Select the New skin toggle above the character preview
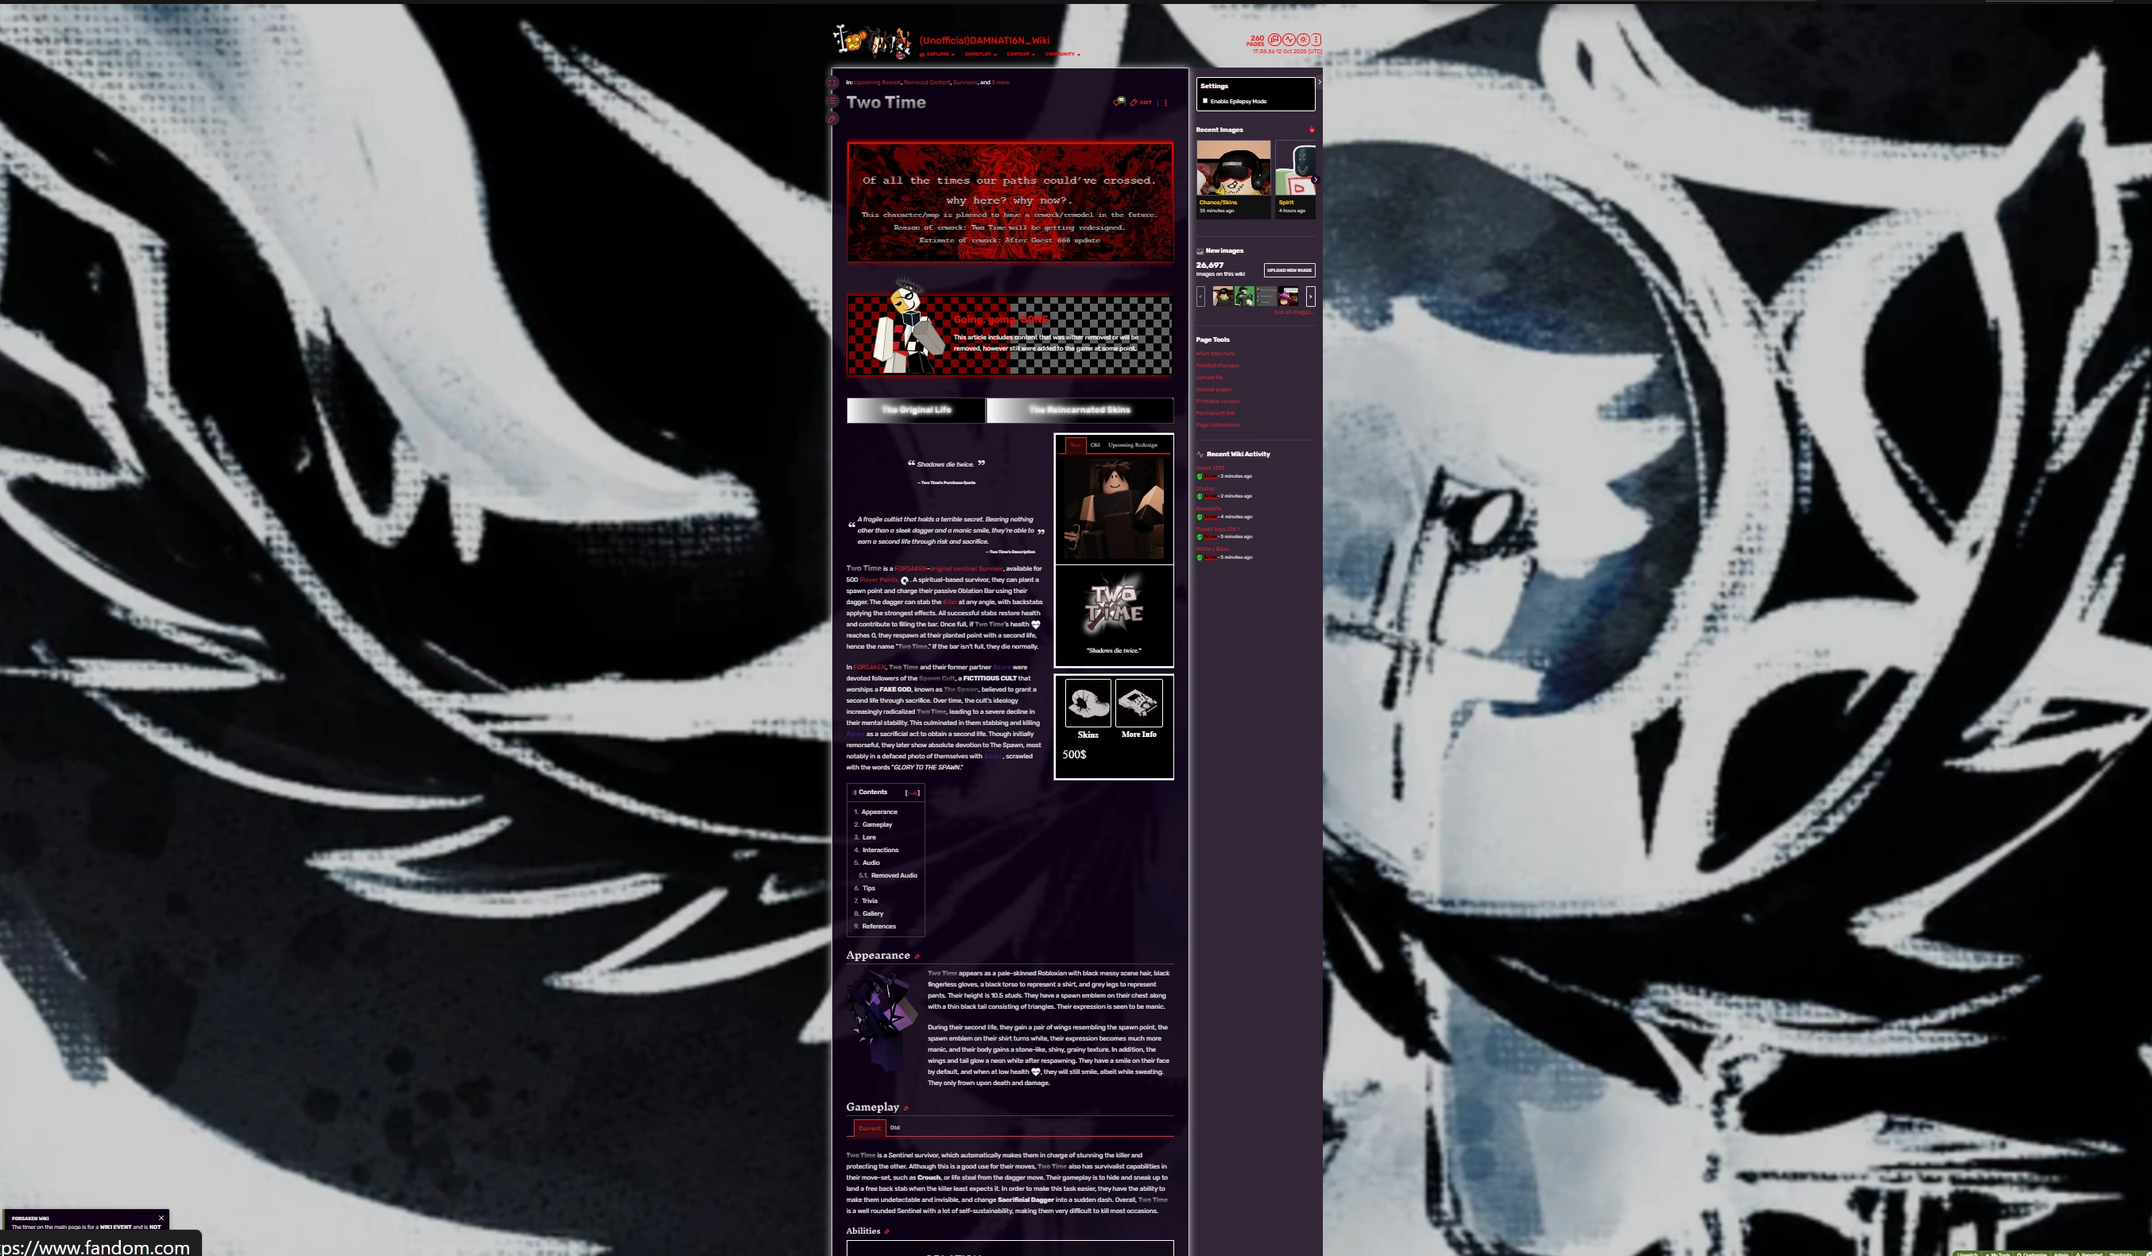The image size is (2152, 1256). pos(1076,445)
